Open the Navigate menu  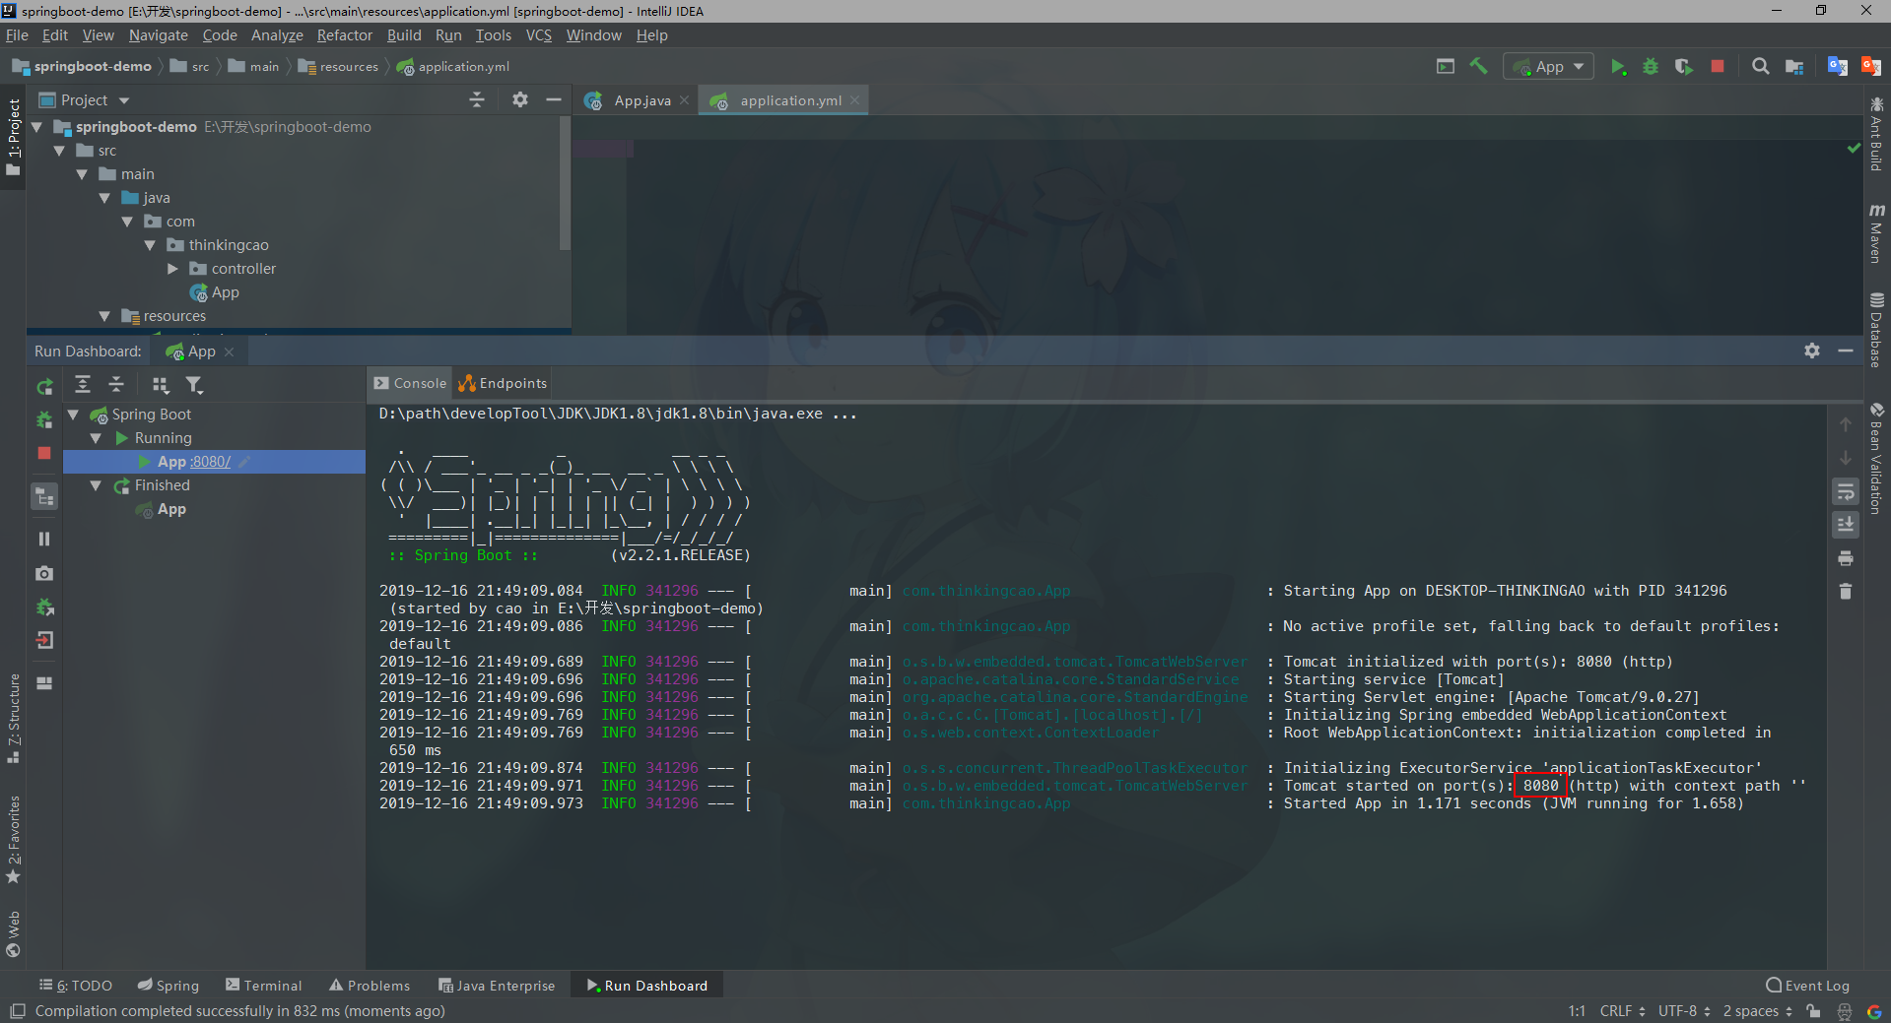coord(158,35)
